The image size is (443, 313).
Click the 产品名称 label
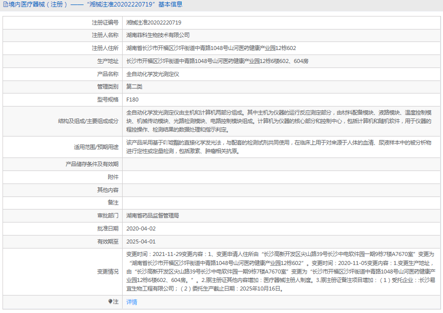click(108, 74)
